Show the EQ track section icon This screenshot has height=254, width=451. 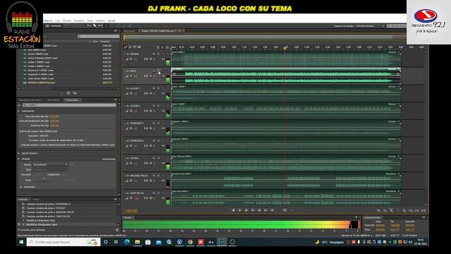(x=140, y=47)
